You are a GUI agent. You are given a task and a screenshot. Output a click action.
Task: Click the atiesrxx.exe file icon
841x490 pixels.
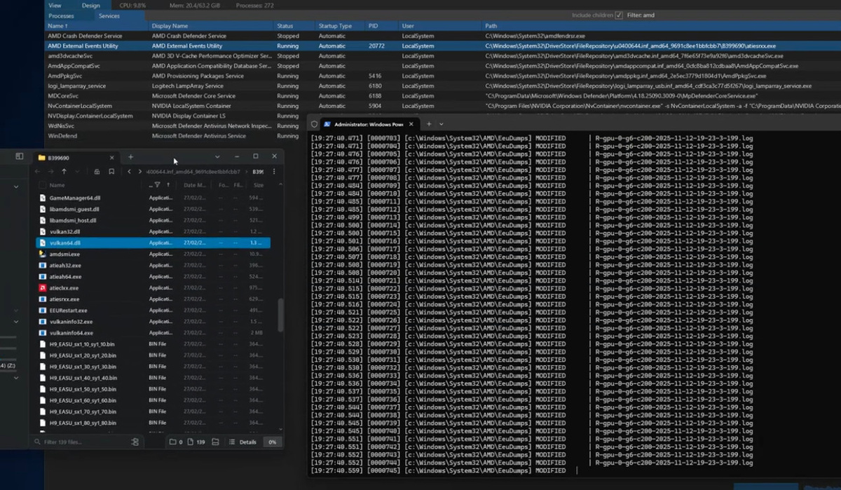tap(43, 299)
